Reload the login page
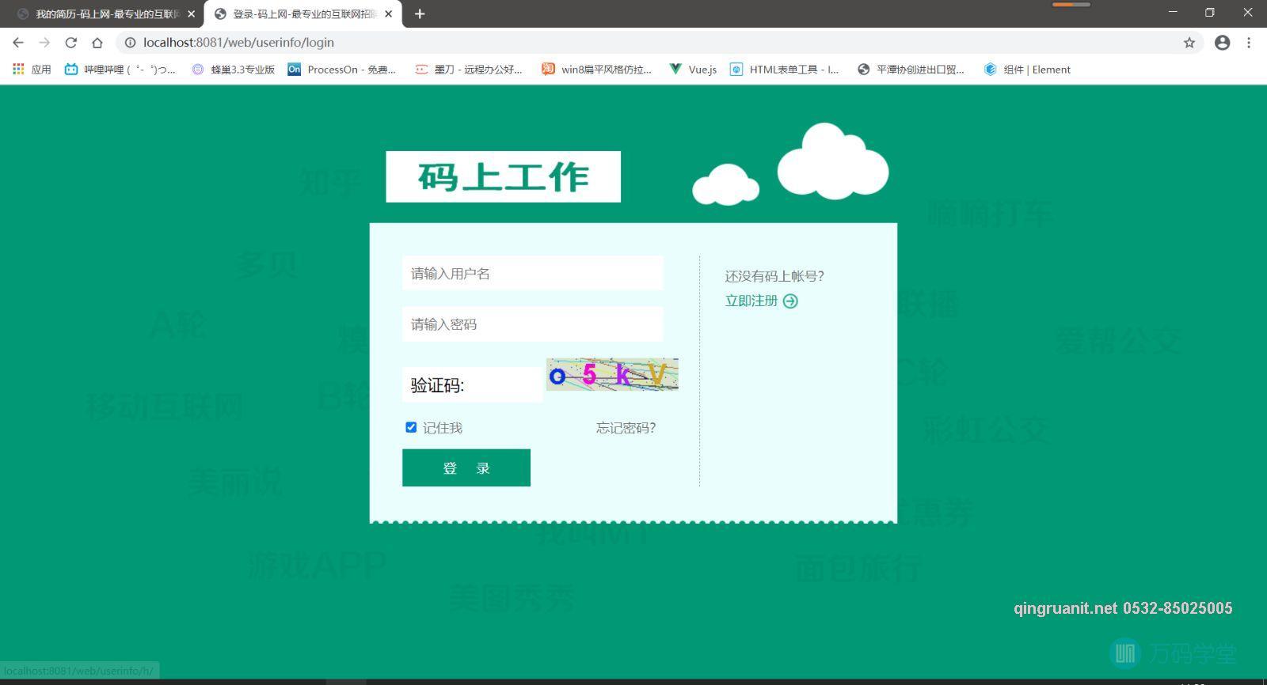The width and height of the screenshot is (1267, 685). [x=70, y=43]
